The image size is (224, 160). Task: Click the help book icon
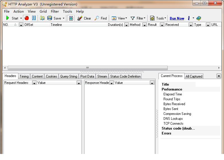coord(199,18)
